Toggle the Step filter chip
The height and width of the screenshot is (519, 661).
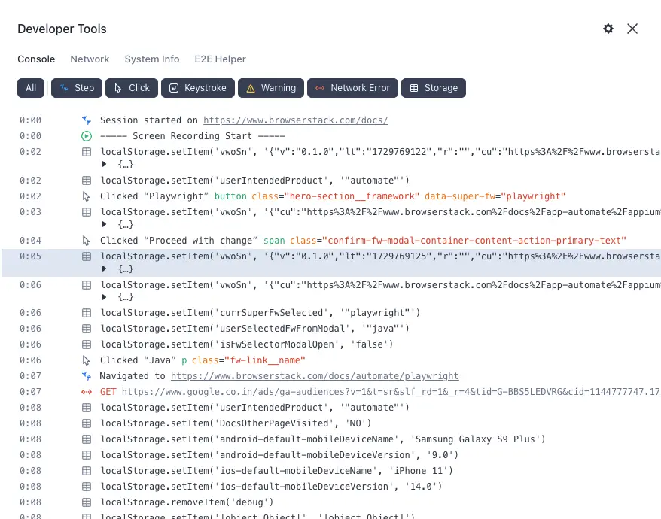(77, 88)
